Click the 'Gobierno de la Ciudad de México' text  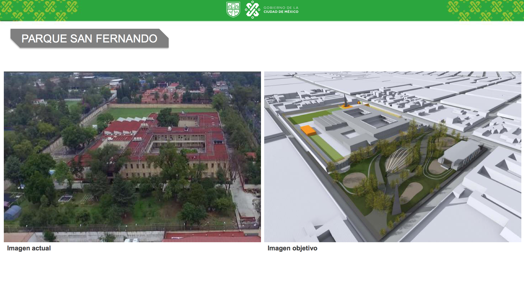click(x=281, y=10)
